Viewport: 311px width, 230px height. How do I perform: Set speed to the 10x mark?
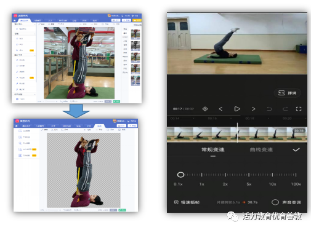tap(272, 175)
